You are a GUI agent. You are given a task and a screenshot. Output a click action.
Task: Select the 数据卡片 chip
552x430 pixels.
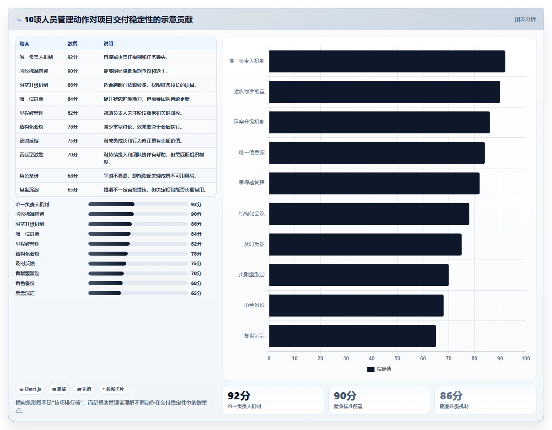(113, 389)
